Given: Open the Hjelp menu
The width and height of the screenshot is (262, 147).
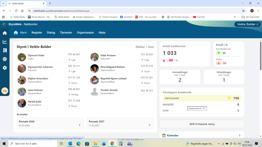Looking at the screenshot, I should (x=102, y=33).
